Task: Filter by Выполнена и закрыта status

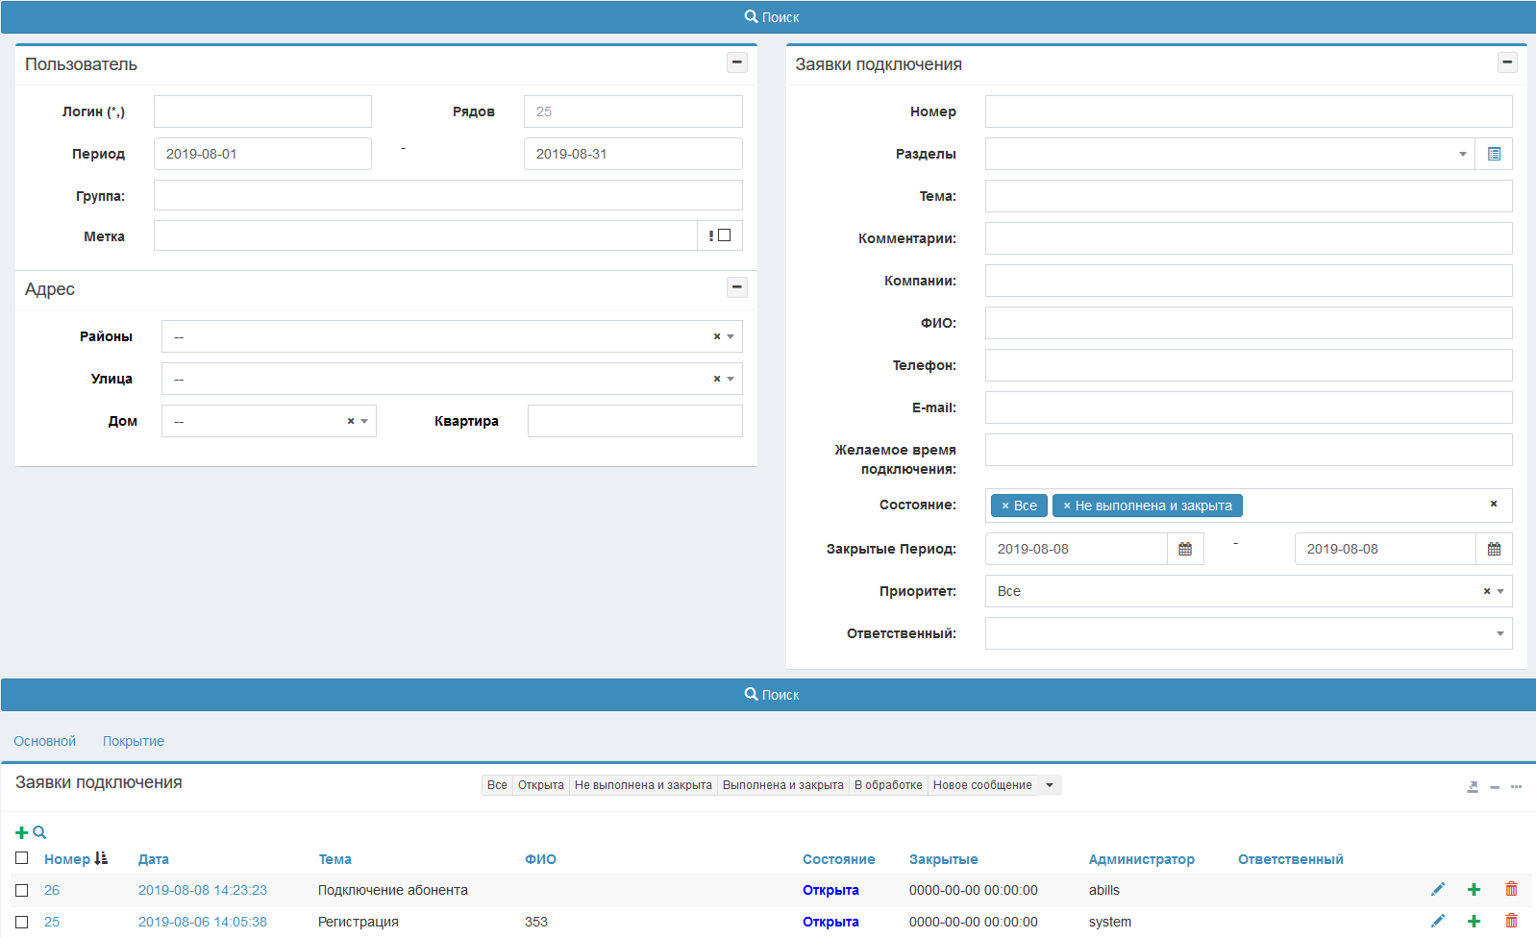Action: [x=782, y=785]
